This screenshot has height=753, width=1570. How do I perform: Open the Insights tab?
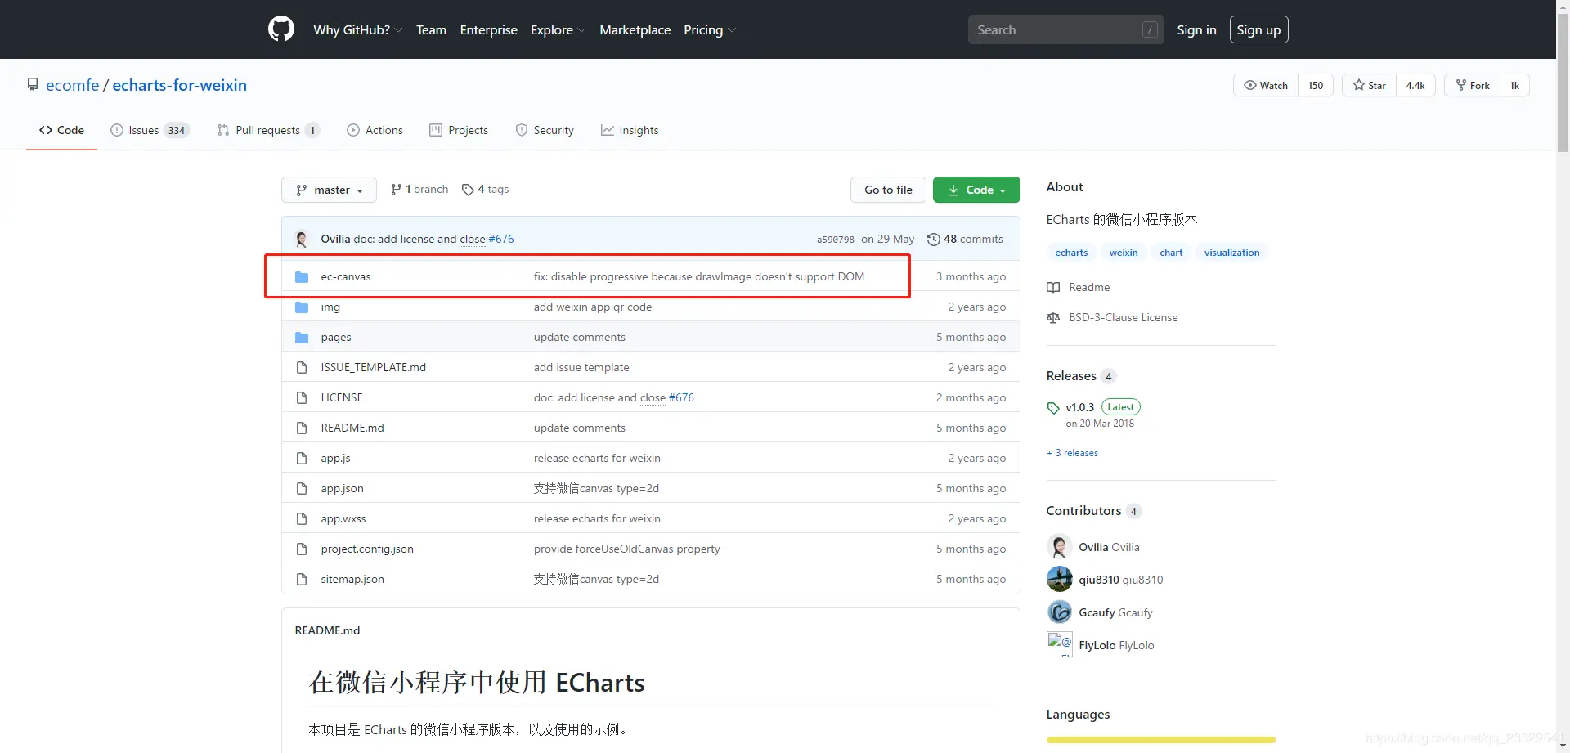click(x=630, y=130)
